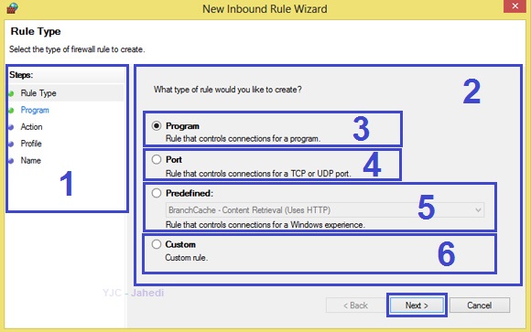Click the 'Rule Type' page heading
The width and height of the screenshot is (531, 332).
pos(36,31)
